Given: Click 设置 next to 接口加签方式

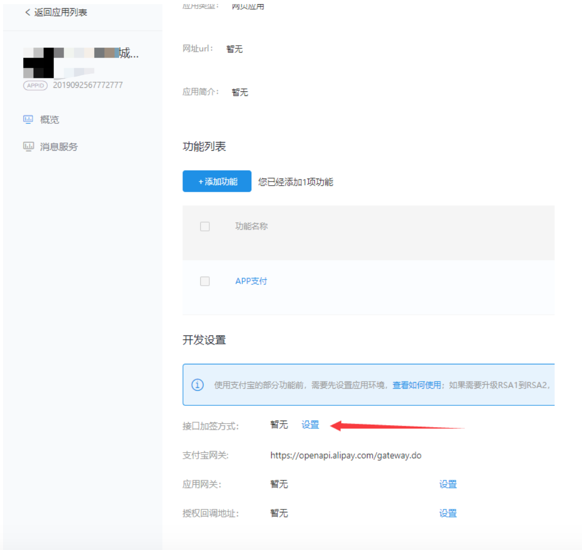Looking at the screenshot, I should 310,425.
